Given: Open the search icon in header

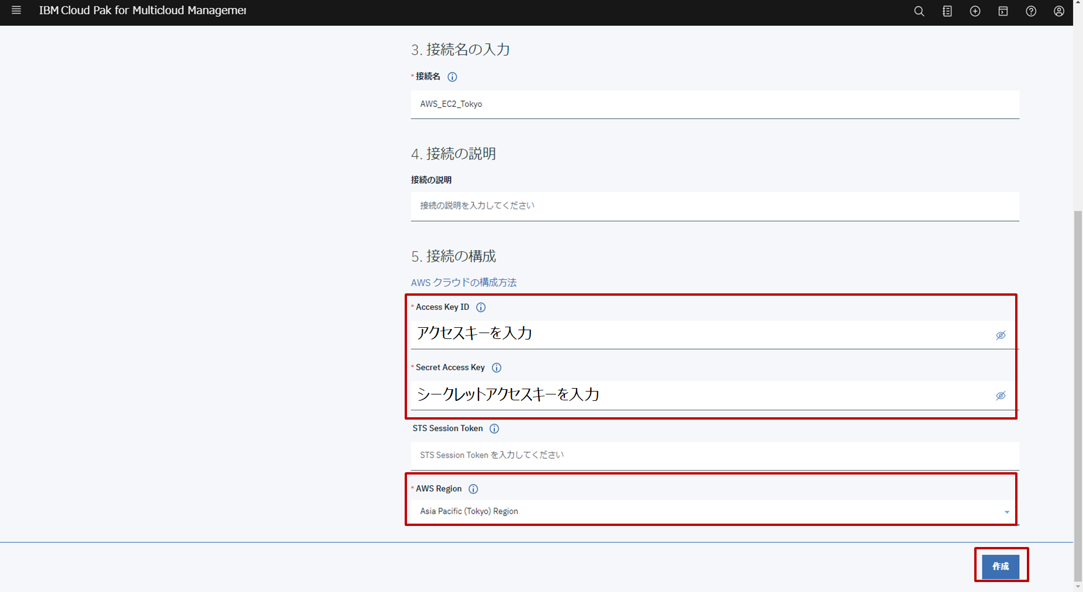Looking at the screenshot, I should [x=919, y=11].
